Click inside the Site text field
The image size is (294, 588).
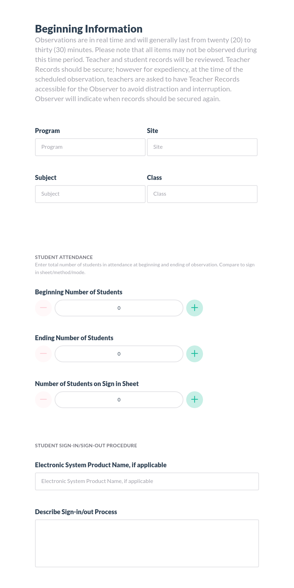202,147
